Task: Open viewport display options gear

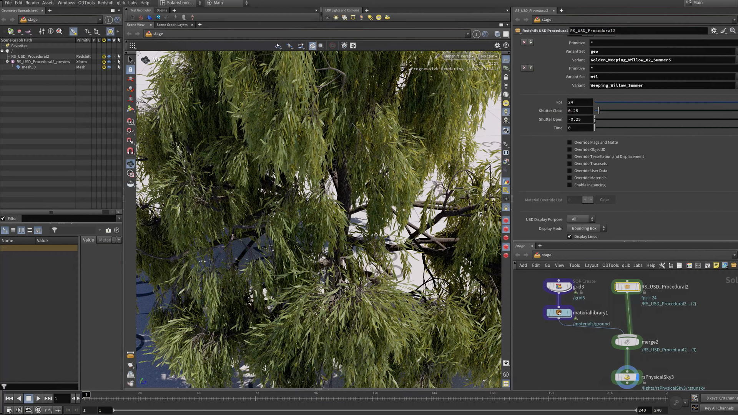Action: [x=497, y=45]
